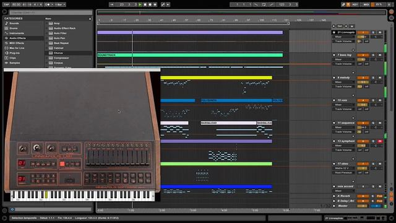Select the Max for Live category
This screenshot has height=223, width=396.
[x=17, y=48]
